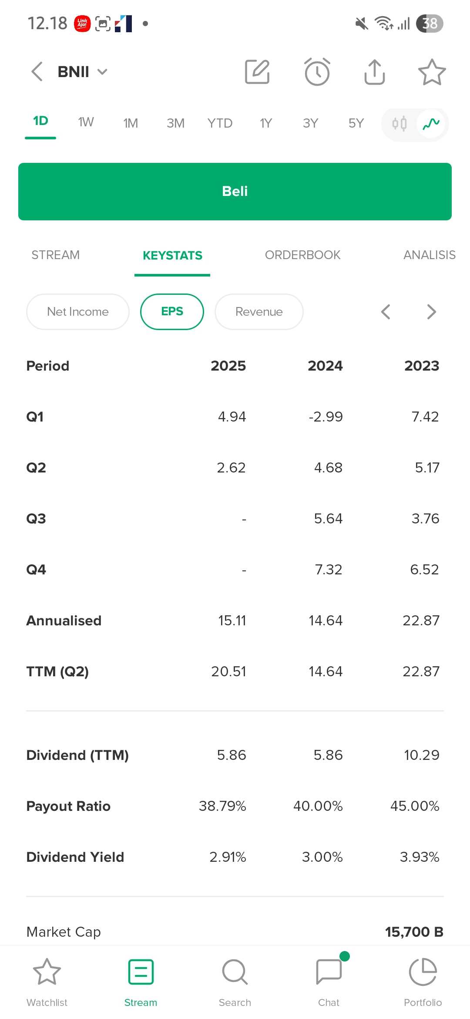
Task: Tap the back arrow icon
Action: point(37,71)
